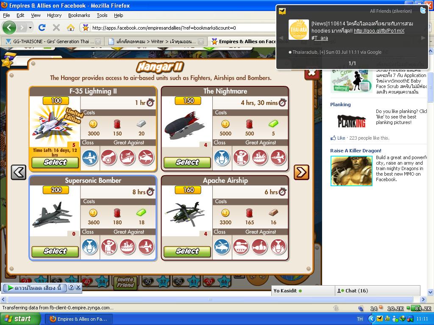Viewport: 434px width, 325px height.
Task: Click F-35 great-against ship icon
Action: click(x=127, y=158)
